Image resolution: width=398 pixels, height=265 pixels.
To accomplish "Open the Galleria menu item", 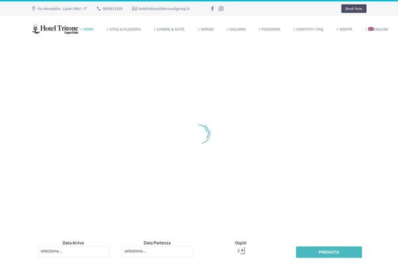I will pyautogui.click(x=236, y=29).
